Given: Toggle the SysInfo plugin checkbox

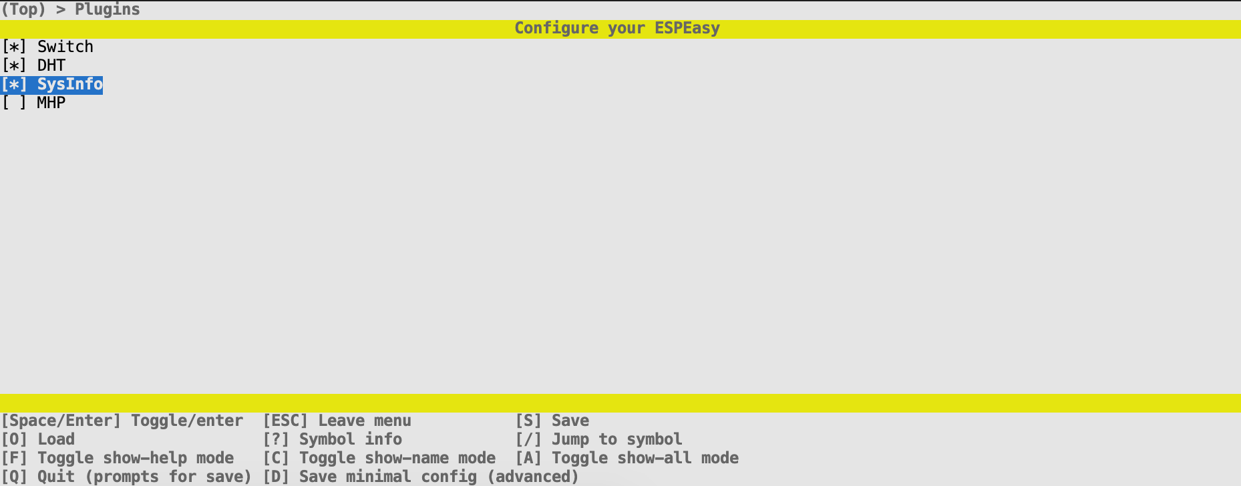Looking at the screenshot, I should click(x=14, y=84).
